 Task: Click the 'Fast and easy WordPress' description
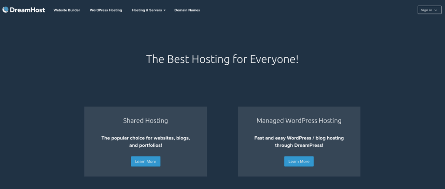pyautogui.click(x=299, y=142)
